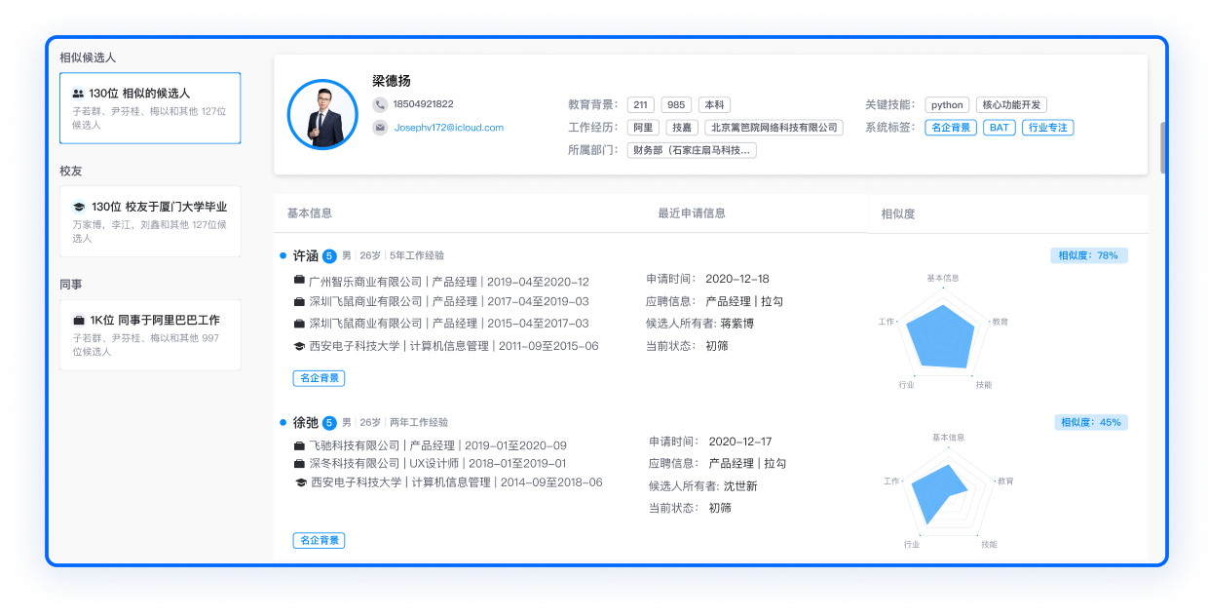
Task: Select the 相似度 column tab
Action: pos(897,214)
